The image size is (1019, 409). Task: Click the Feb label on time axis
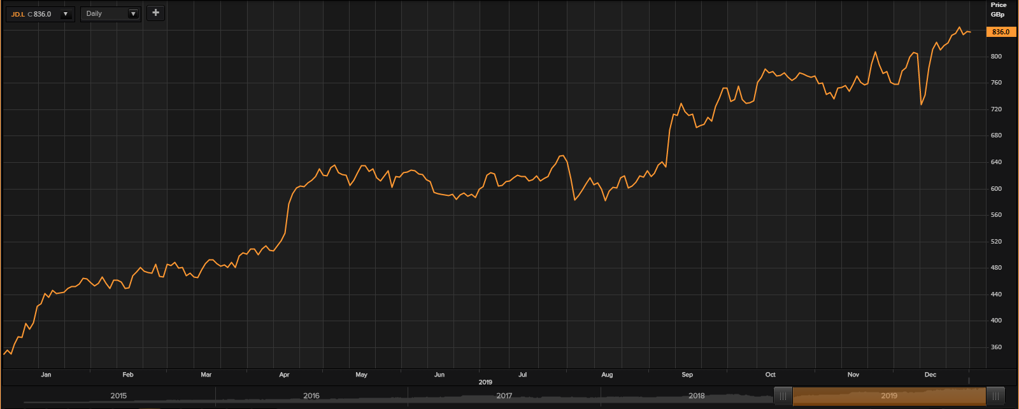(128, 375)
